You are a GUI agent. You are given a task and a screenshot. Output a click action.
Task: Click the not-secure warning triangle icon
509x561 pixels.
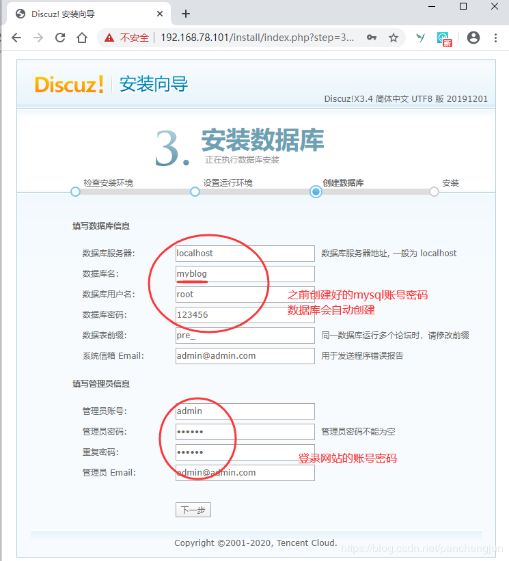point(109,38)
